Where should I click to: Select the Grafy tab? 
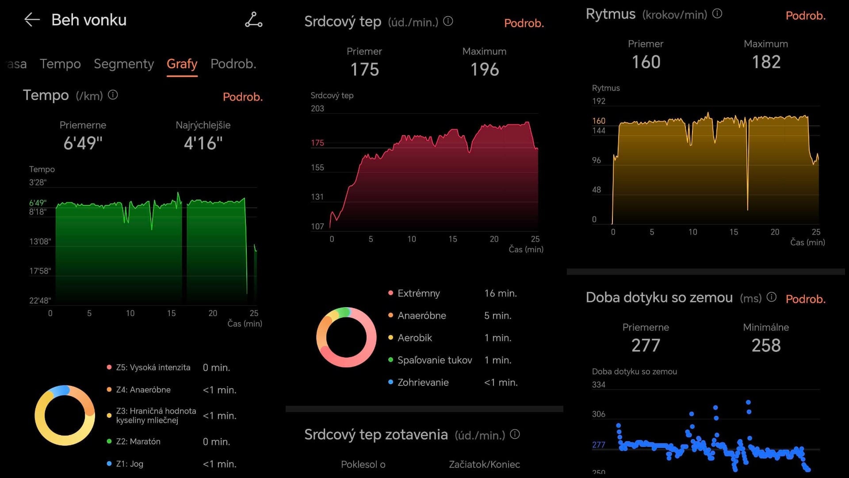[182, 64]
